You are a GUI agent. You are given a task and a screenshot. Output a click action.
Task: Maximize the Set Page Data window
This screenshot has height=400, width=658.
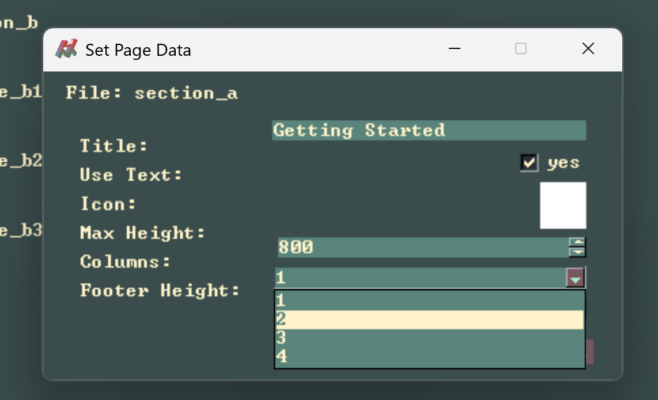521,49
